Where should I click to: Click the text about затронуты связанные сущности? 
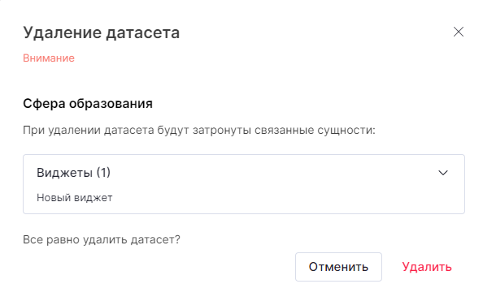coord(199,130)
